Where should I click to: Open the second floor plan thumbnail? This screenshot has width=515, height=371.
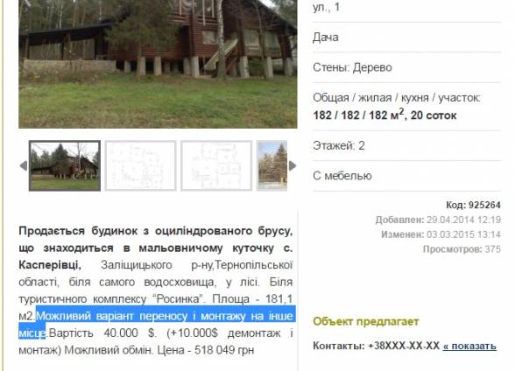216,165
